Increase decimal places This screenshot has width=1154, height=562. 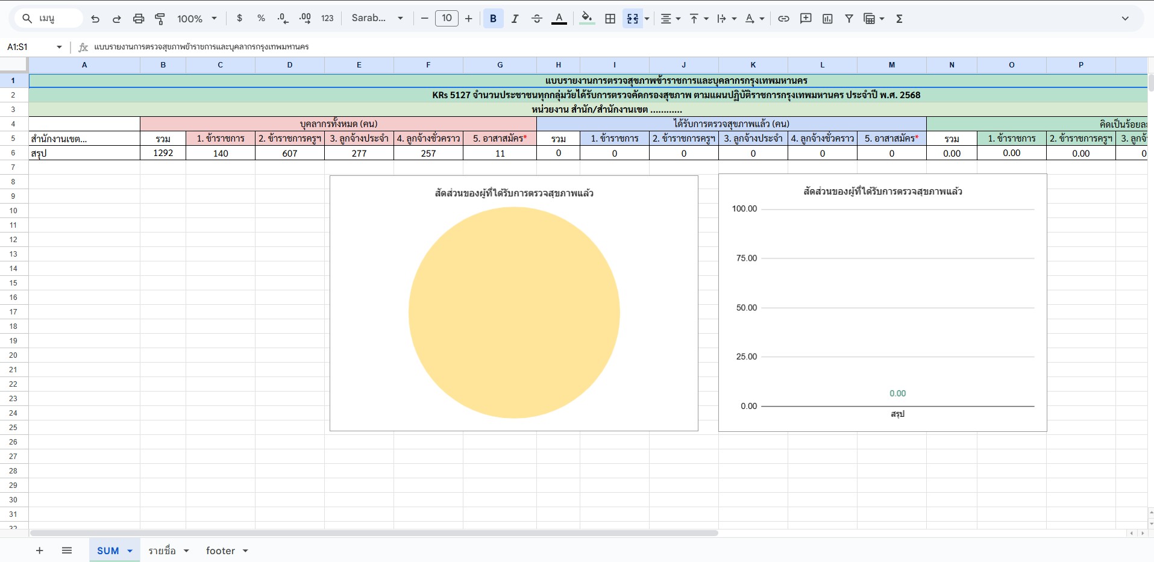(305, 19)
